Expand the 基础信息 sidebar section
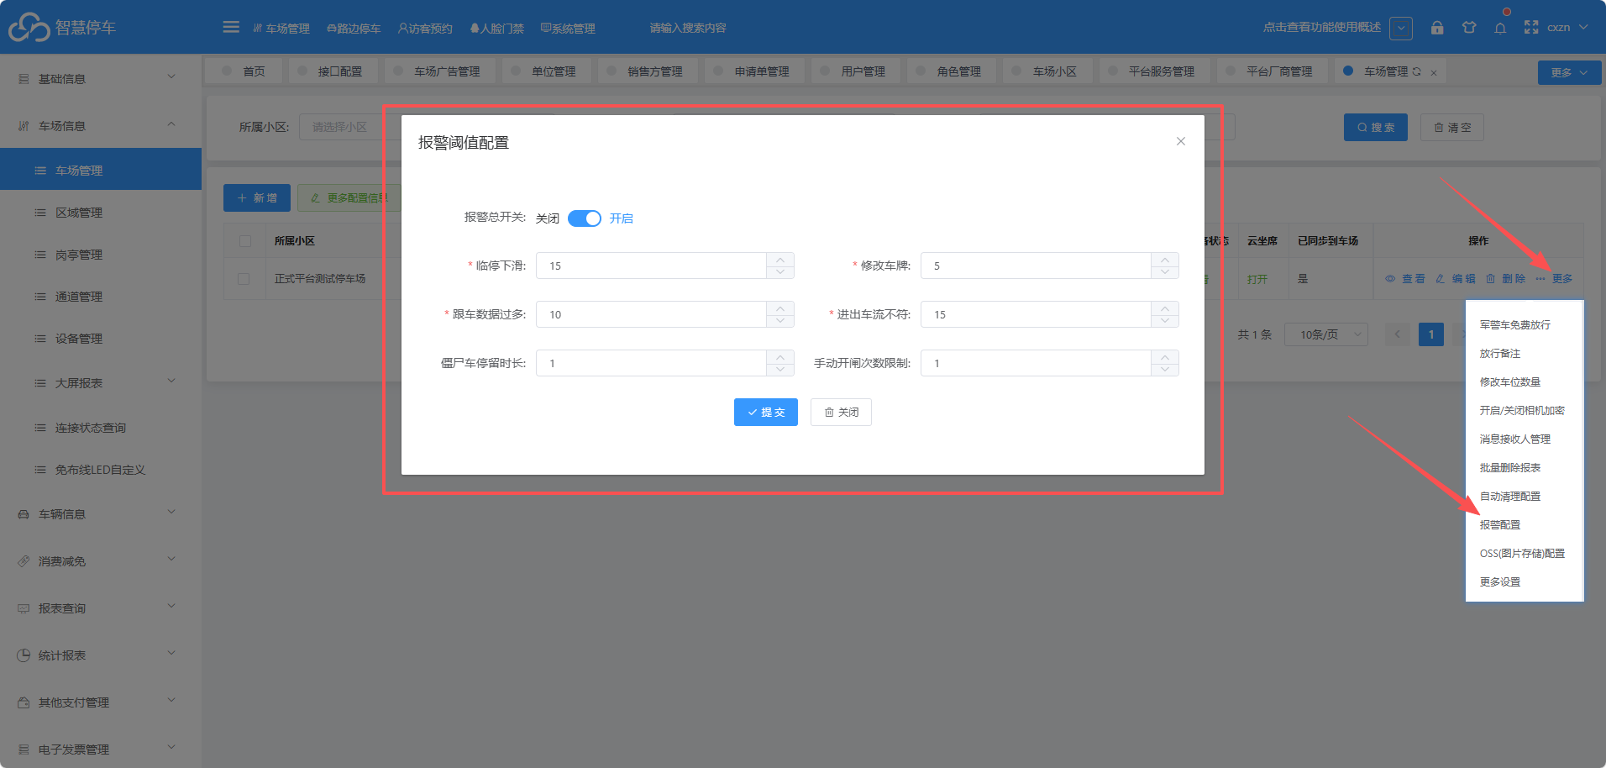This screenshot has width=1606, height=768. 101,78
